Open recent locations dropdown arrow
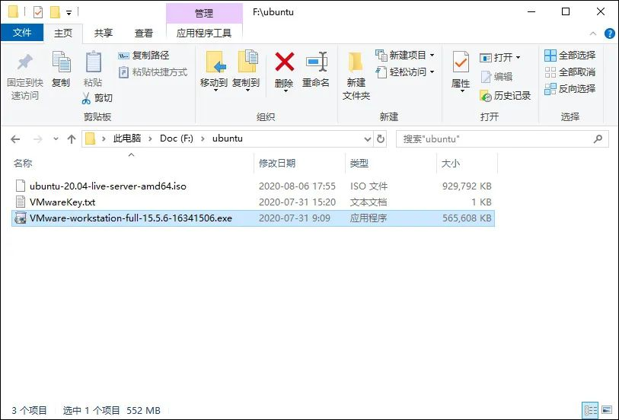619x420 pixels. [56, 138]
